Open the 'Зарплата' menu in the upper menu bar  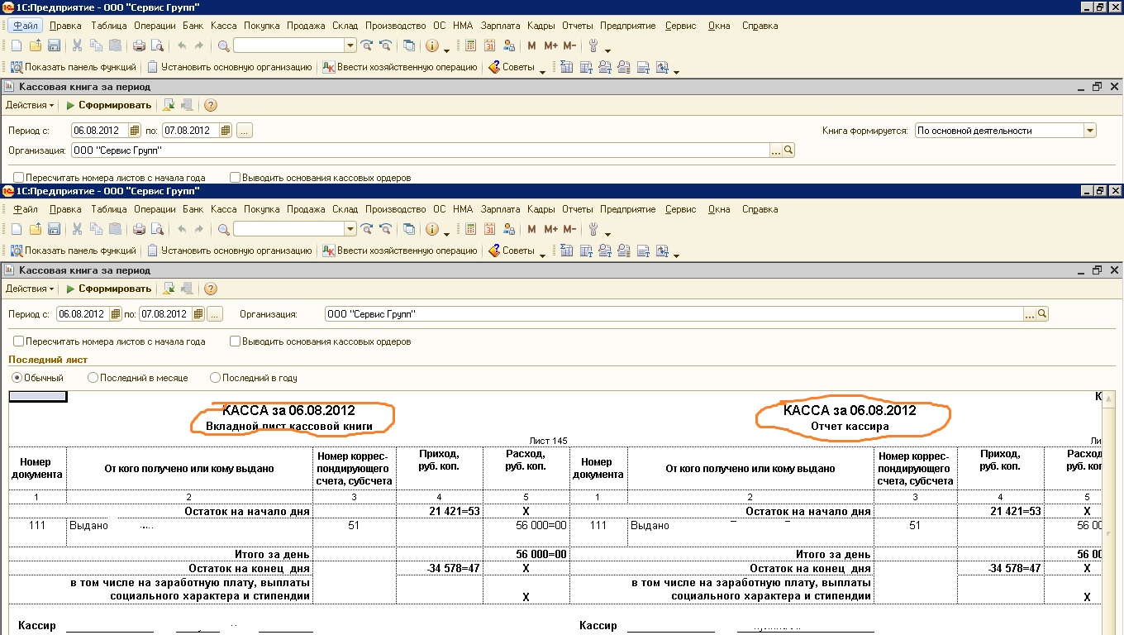[x=500, y=26]
